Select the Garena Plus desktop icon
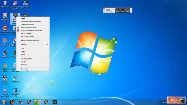This screenshot has width=187, height=105. 5,54
